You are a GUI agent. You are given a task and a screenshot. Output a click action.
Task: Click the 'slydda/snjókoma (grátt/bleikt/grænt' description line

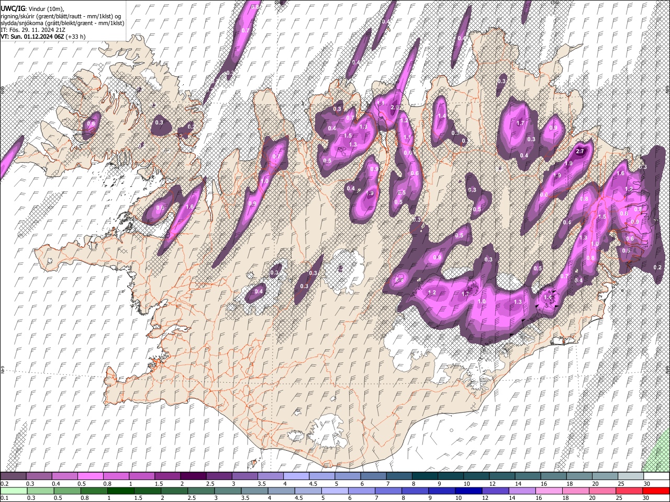[x=63, y=23]
